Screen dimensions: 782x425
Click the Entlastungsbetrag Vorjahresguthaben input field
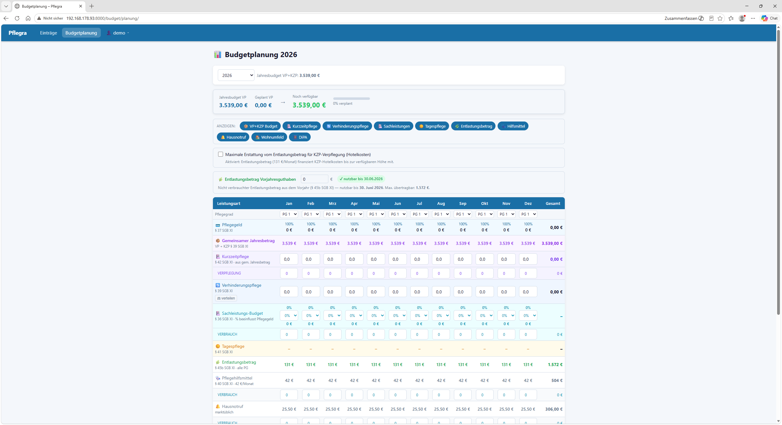pyautogui.click(x=314, y=179)
